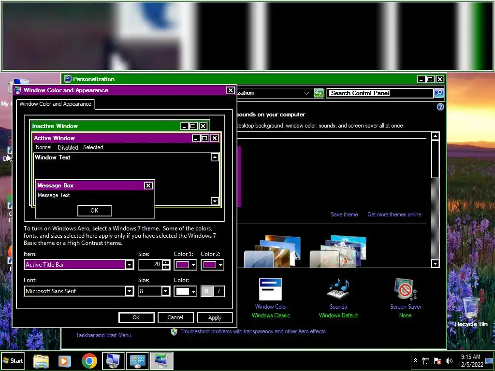Open the Item dropdown showing Active Title Bar
Image resolution: width=495 pixels, height=371 pixels.
[x=130, y=265]
